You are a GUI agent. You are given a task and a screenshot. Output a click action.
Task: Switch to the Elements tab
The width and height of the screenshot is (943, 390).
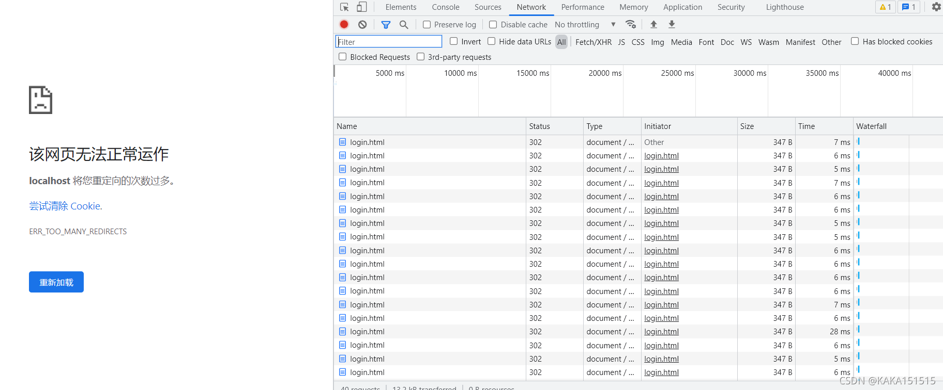pyautogui.click(x=401, y=7)
